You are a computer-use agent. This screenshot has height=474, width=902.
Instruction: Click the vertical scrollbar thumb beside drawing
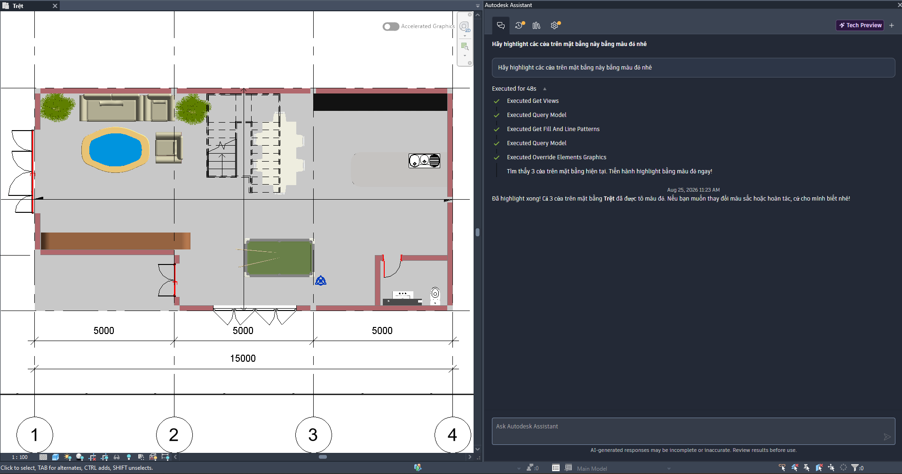tap(477, 232)
